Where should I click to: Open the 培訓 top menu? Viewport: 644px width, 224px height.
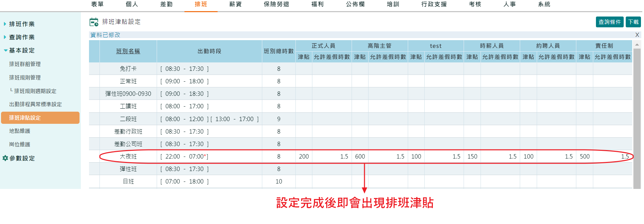[393, 4]
